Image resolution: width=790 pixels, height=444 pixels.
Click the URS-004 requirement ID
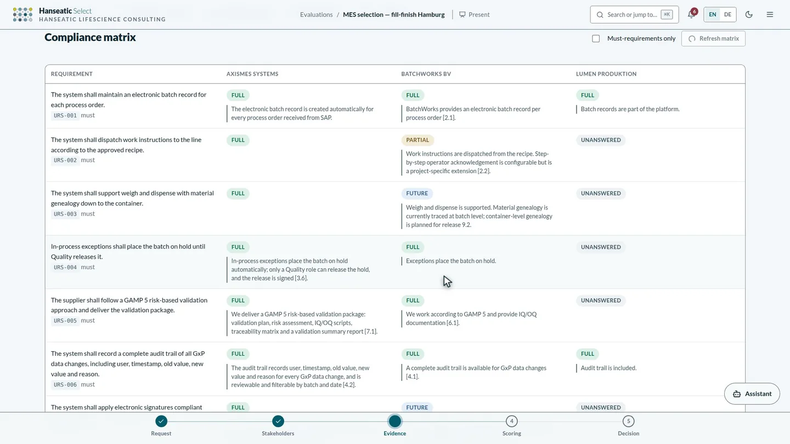[x=65, y=267]
